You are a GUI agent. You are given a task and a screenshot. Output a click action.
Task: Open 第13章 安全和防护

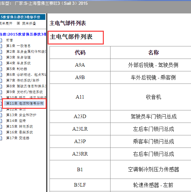[x=21, y=115]
